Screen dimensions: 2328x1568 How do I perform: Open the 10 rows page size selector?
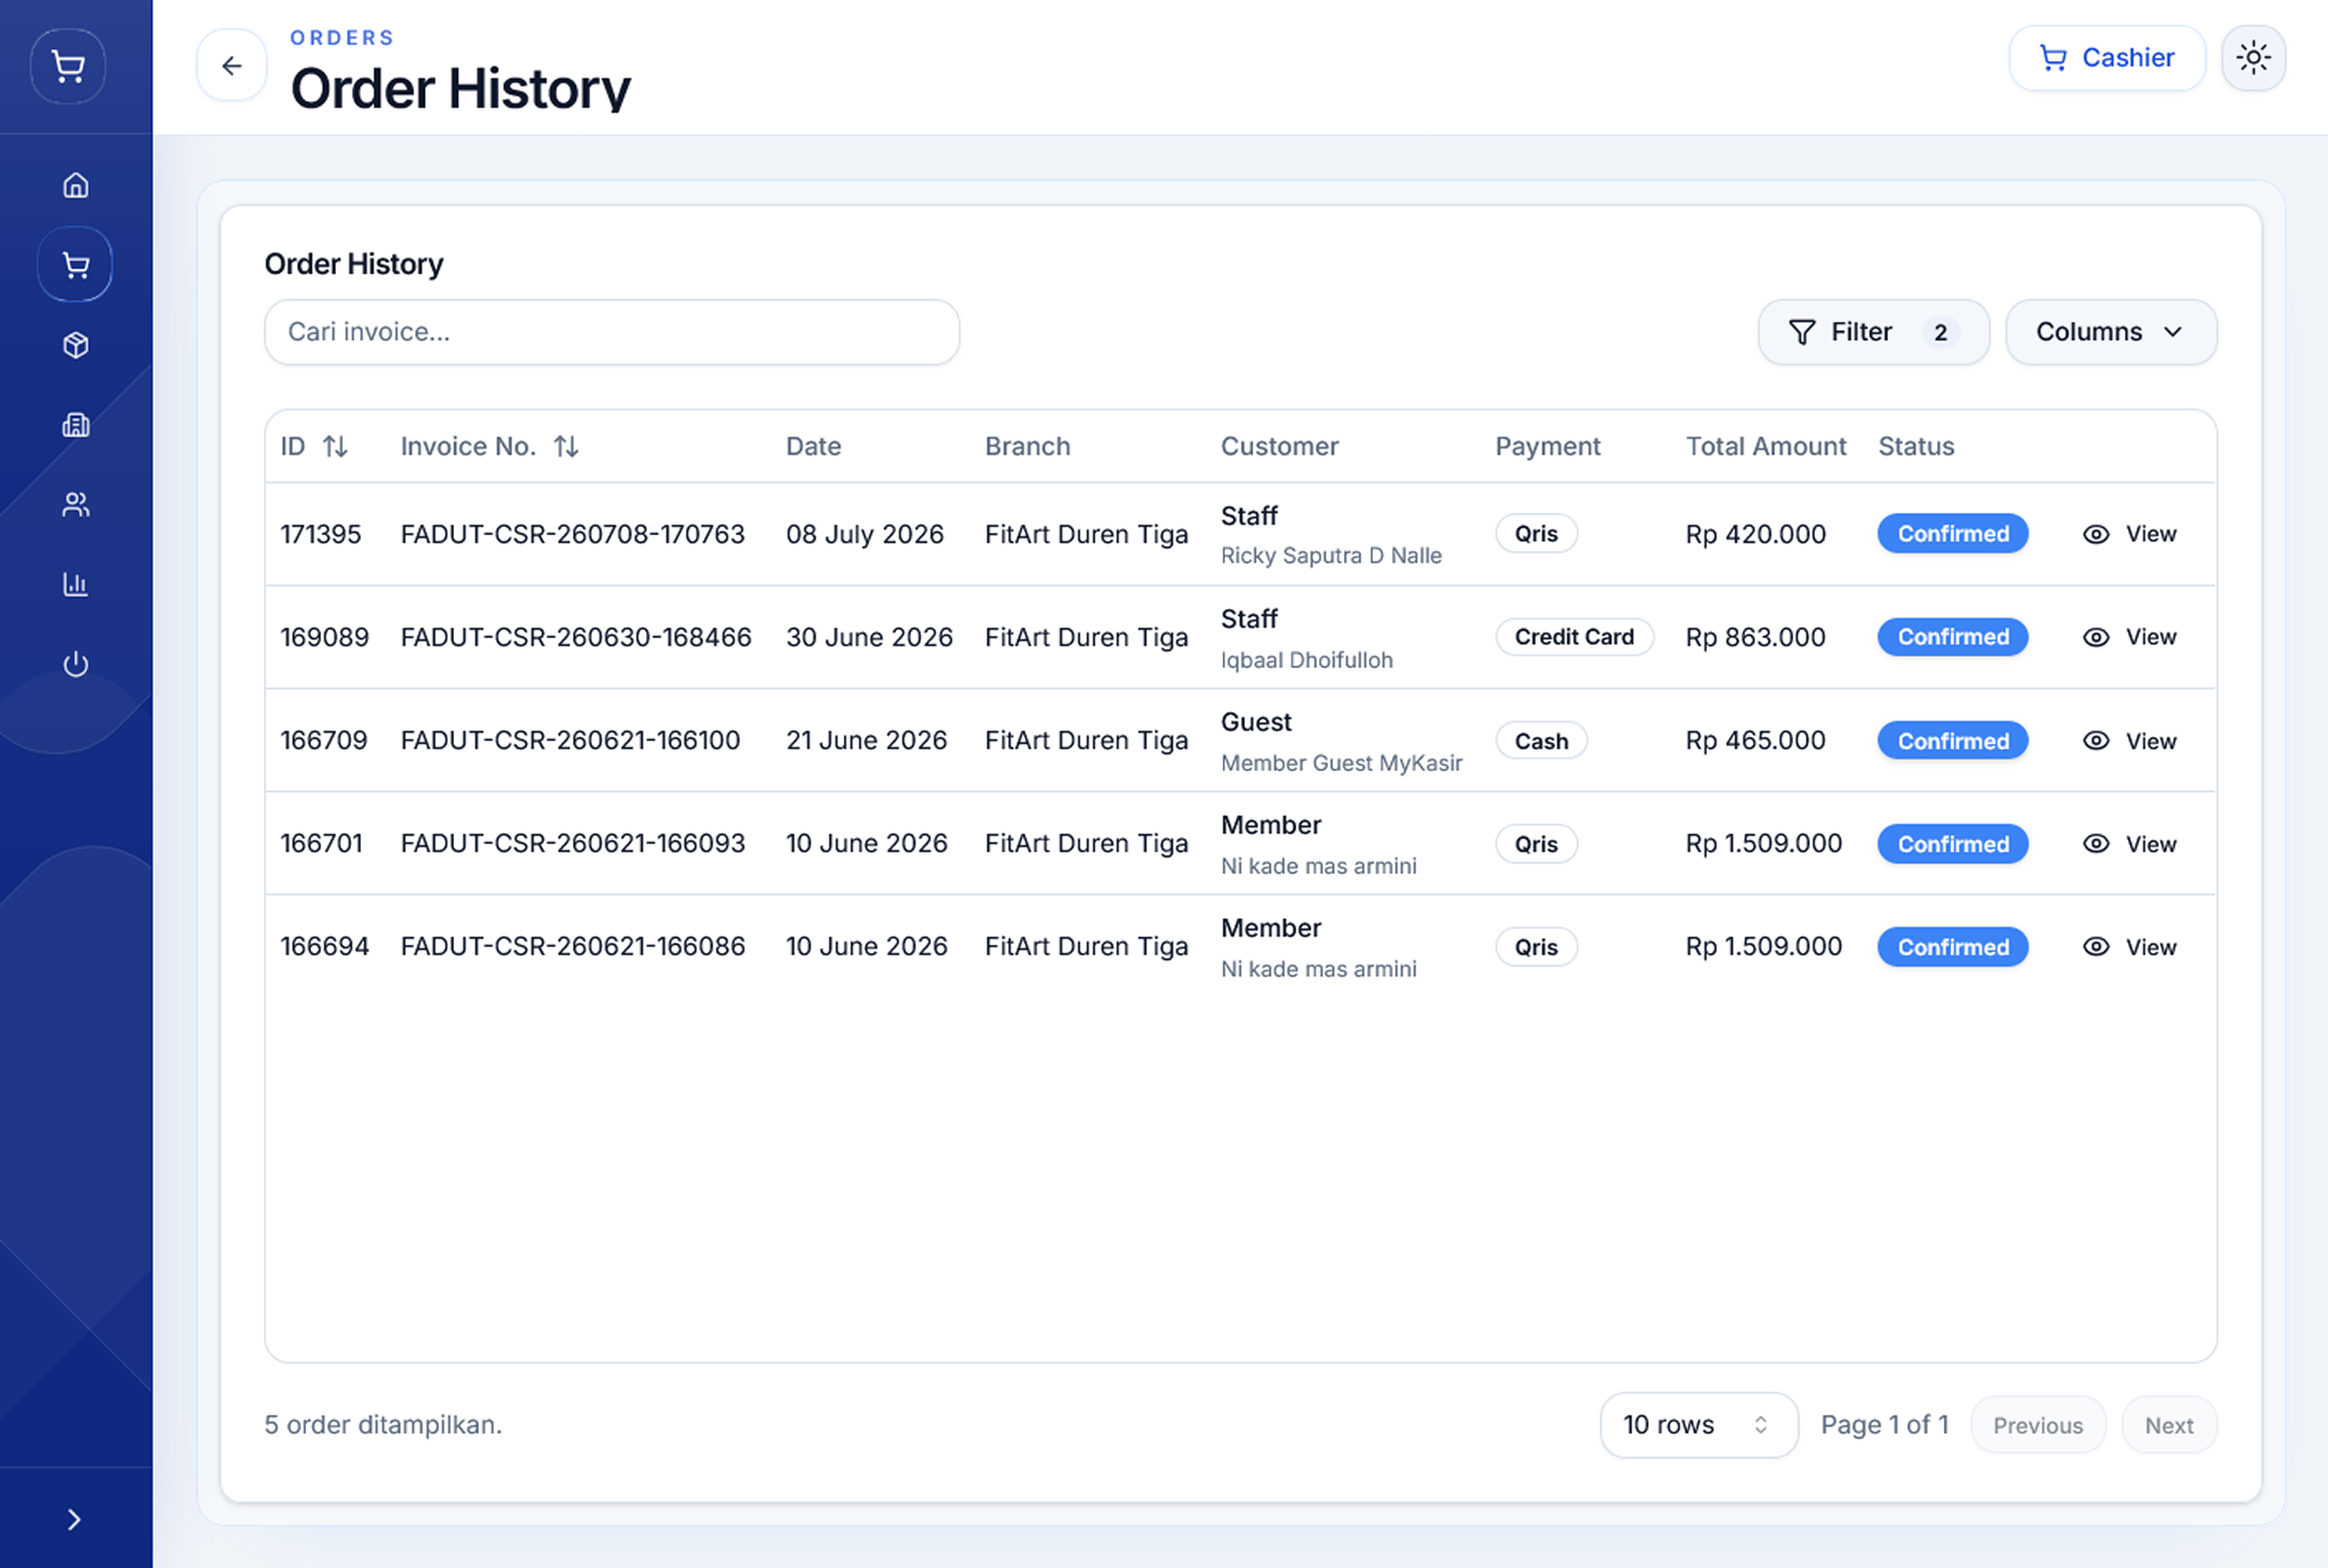1699,1425
